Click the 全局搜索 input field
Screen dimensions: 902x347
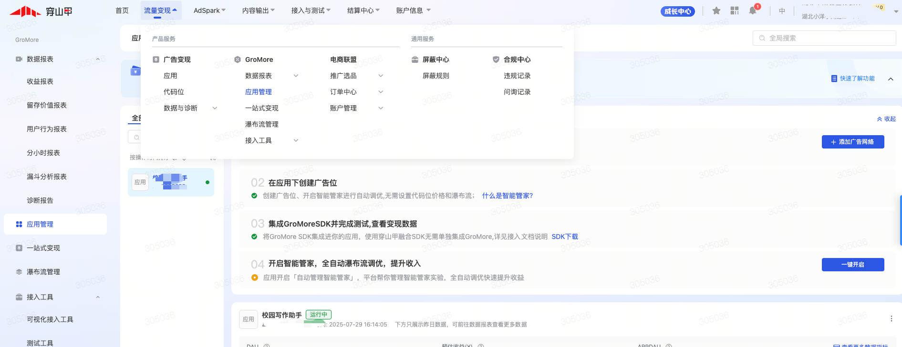pos(824,38)
